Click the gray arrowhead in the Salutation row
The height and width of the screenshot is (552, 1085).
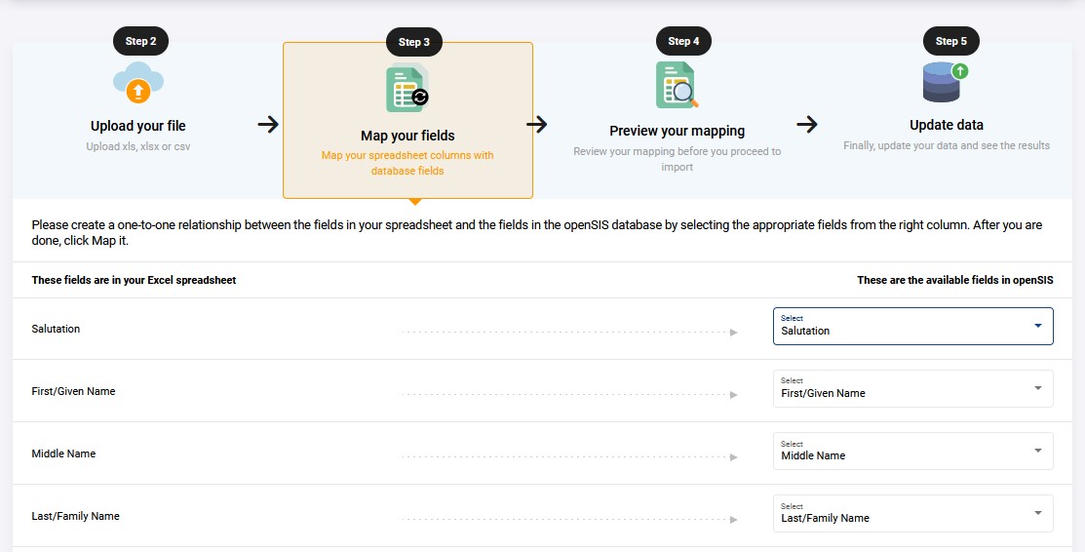pyautogui.click(x=733, y=333)
